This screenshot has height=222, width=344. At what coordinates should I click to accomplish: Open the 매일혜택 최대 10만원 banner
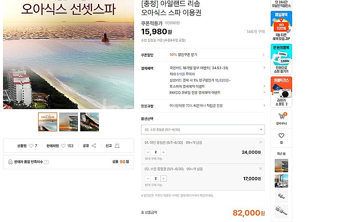coord(281,26)
